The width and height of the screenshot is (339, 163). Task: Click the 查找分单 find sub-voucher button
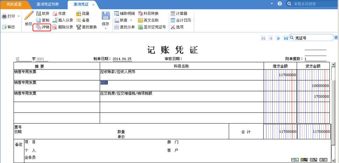124,27
